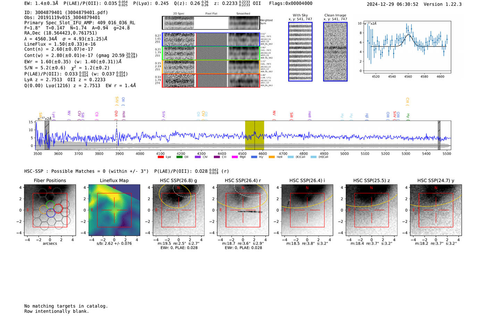Select the Clean Image 2D cutout
Viewport: 486px width, 330px height.
click(335, 52)
